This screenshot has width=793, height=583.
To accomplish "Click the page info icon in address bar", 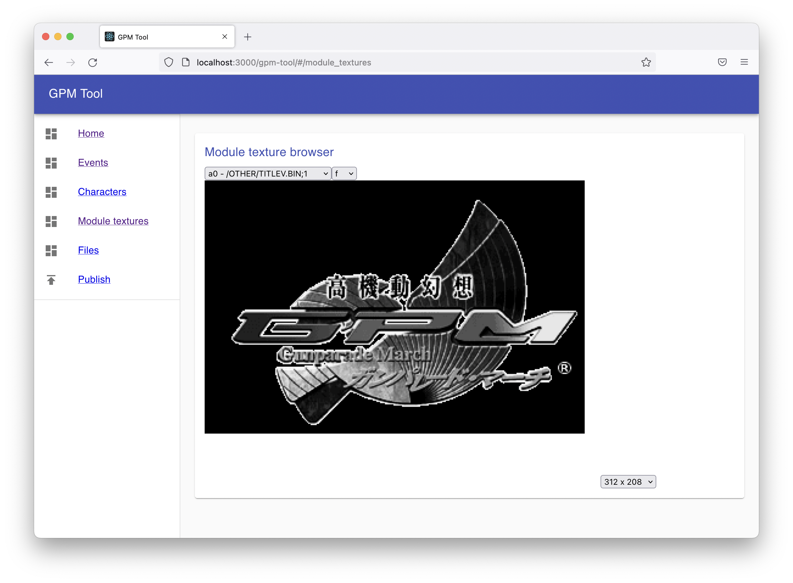I will tap(185, 62).
